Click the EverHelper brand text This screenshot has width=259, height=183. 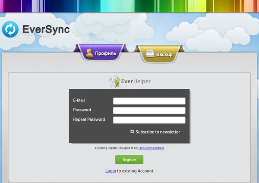(x=136, y=81)
